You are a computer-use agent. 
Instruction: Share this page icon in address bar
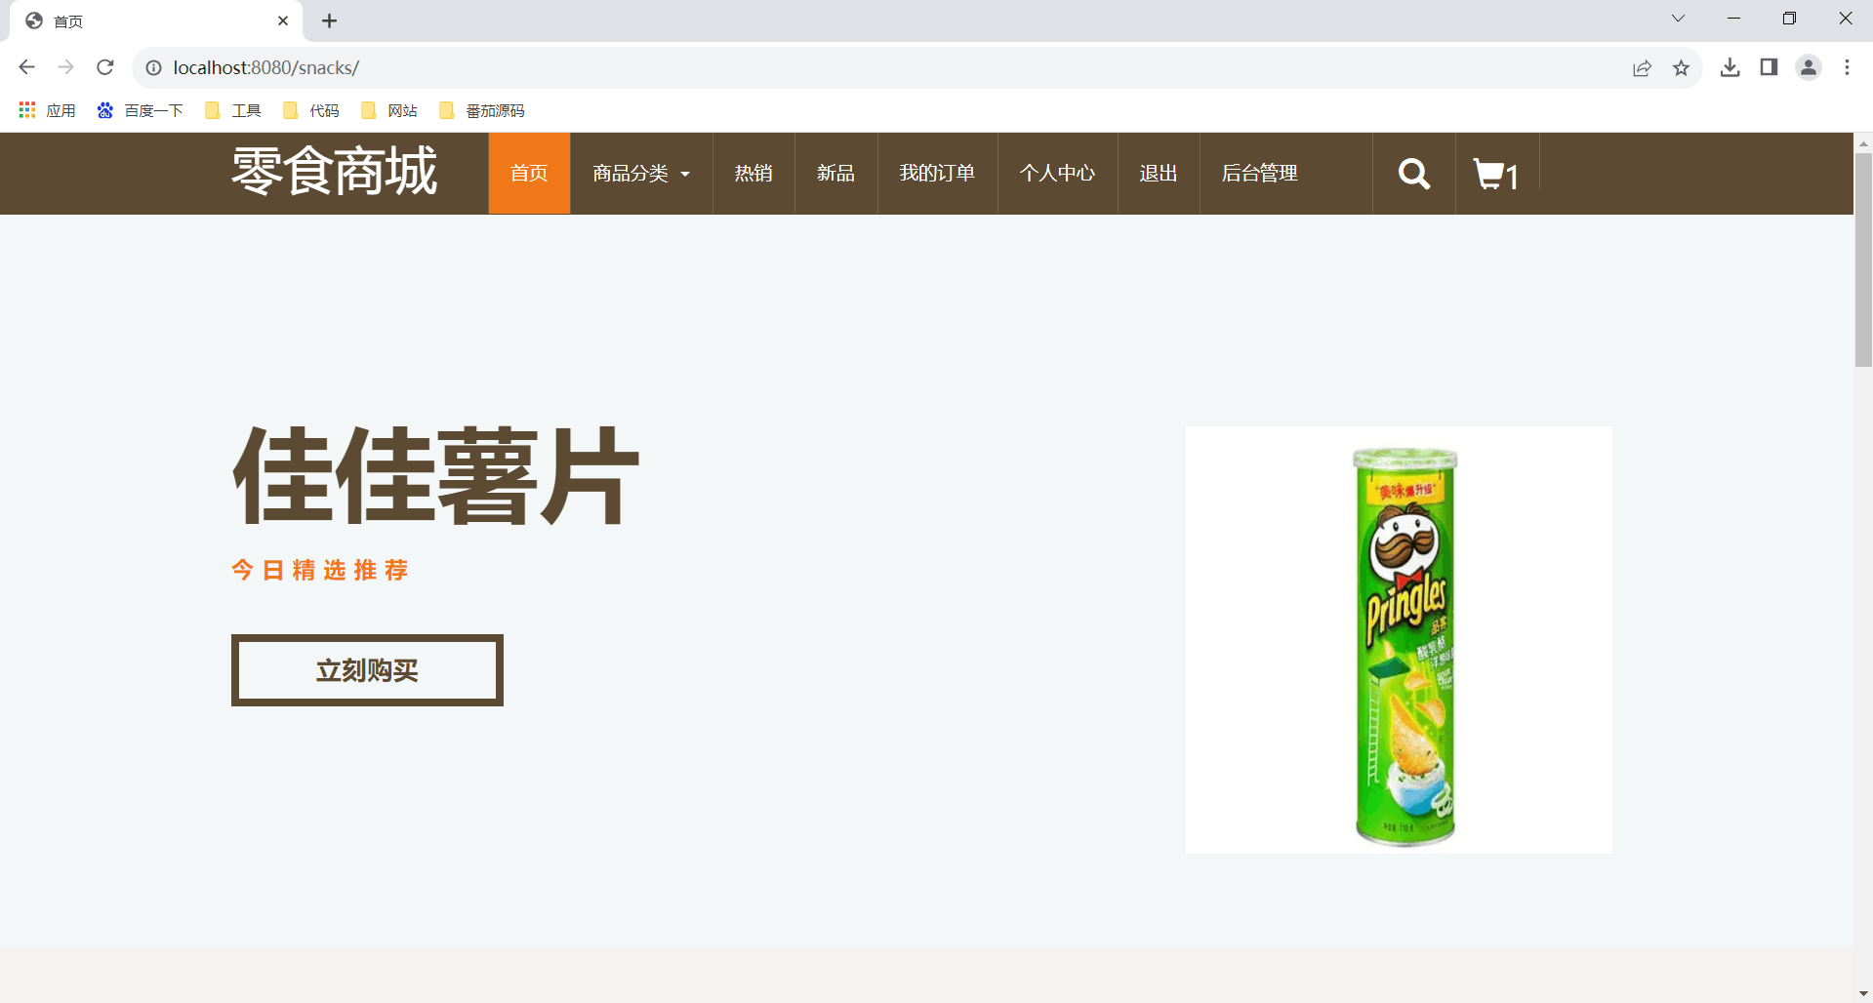point(1642,67)
